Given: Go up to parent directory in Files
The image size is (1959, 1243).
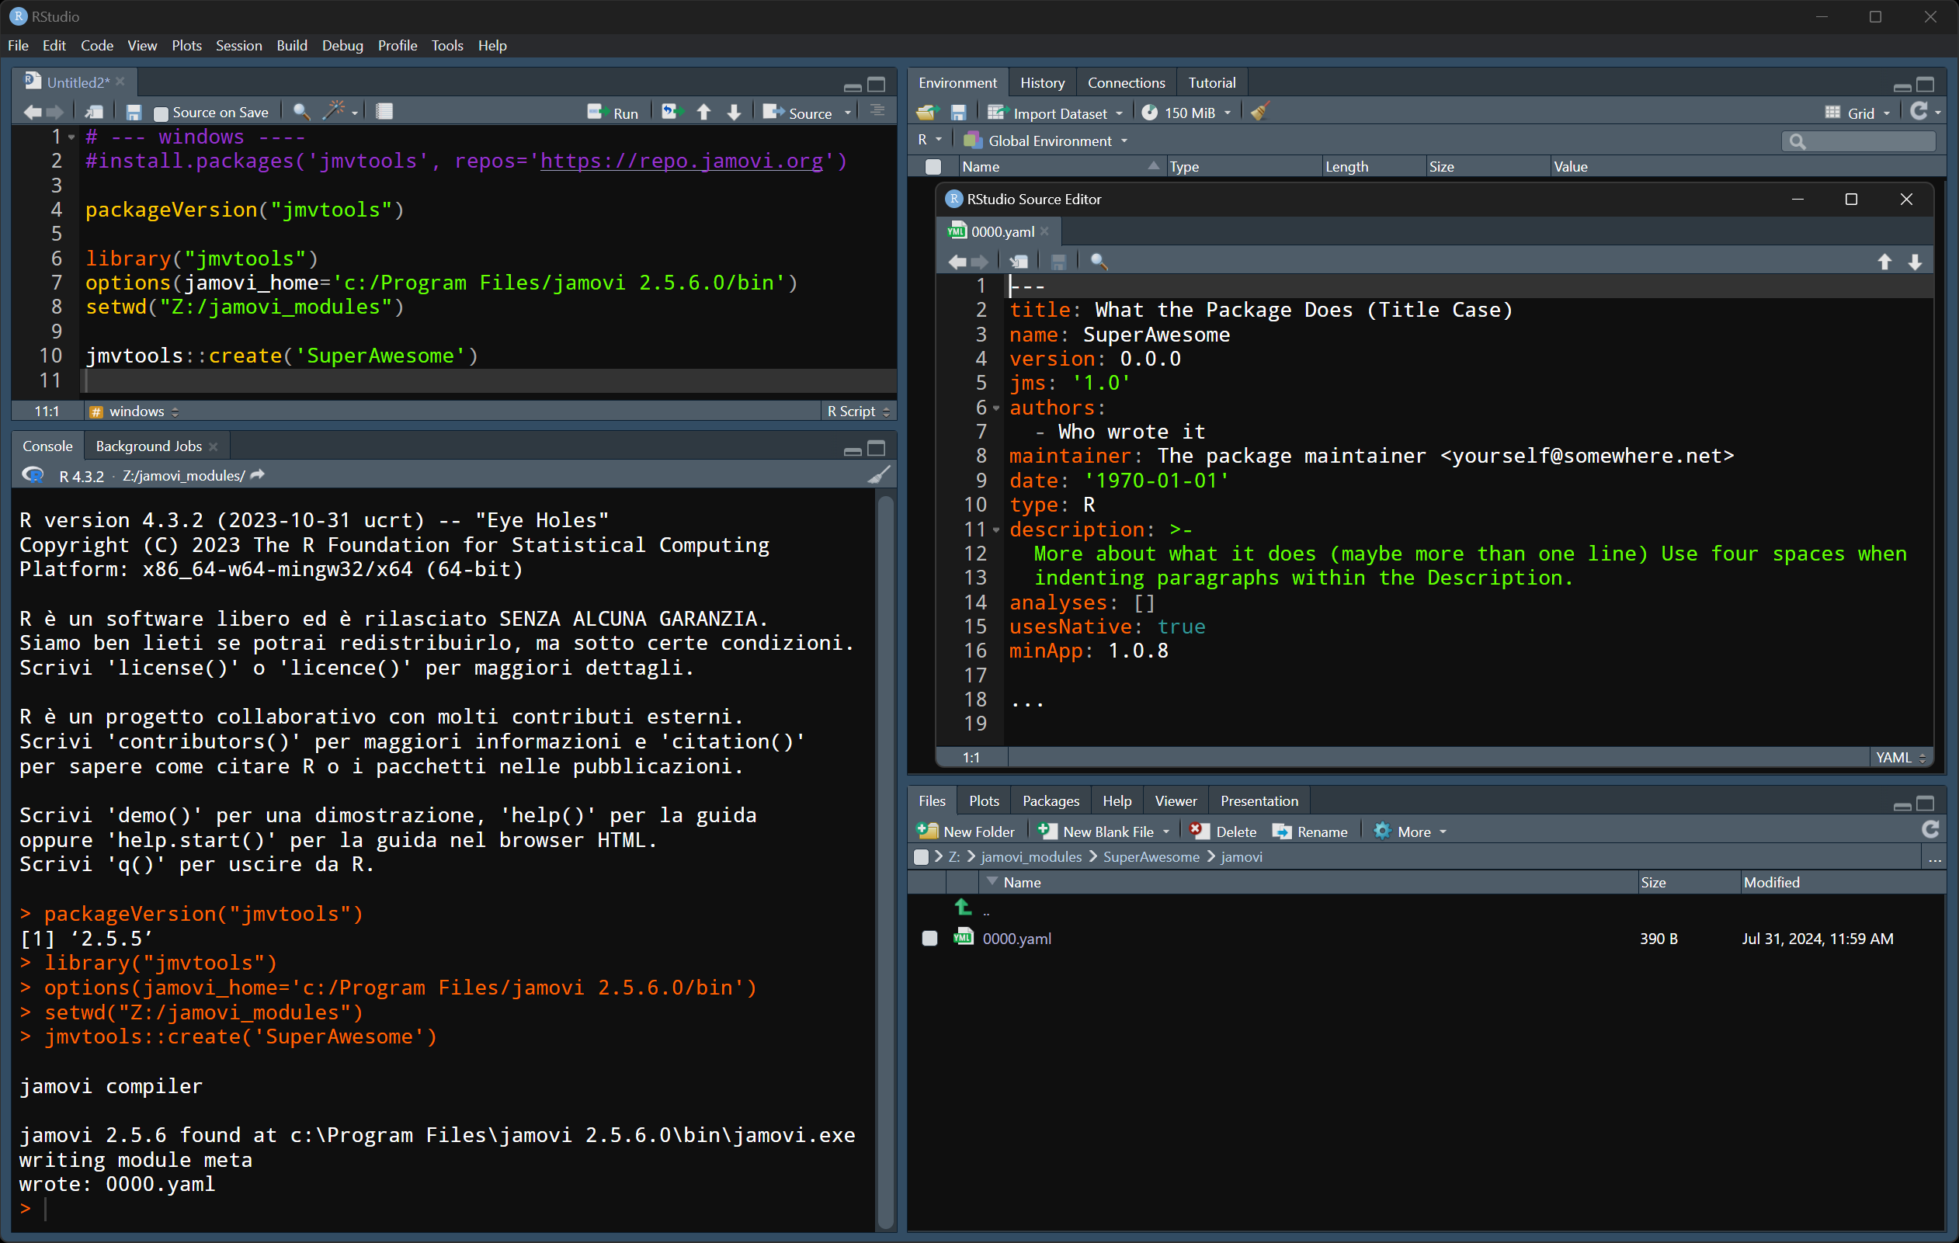Looking at the screenshot, I should pos(964,908).
